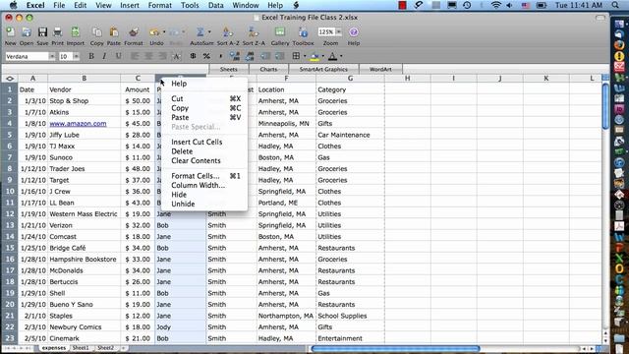Select the Format painter icon
The image size is (629, 354).
click(x=134, y=32)
